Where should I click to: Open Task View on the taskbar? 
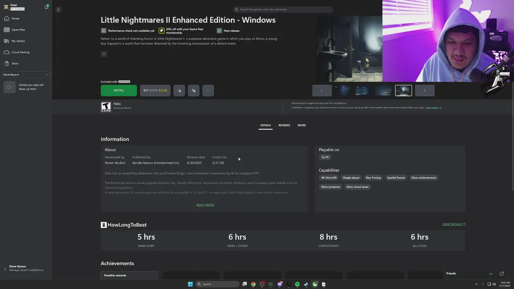coord(244,284)
